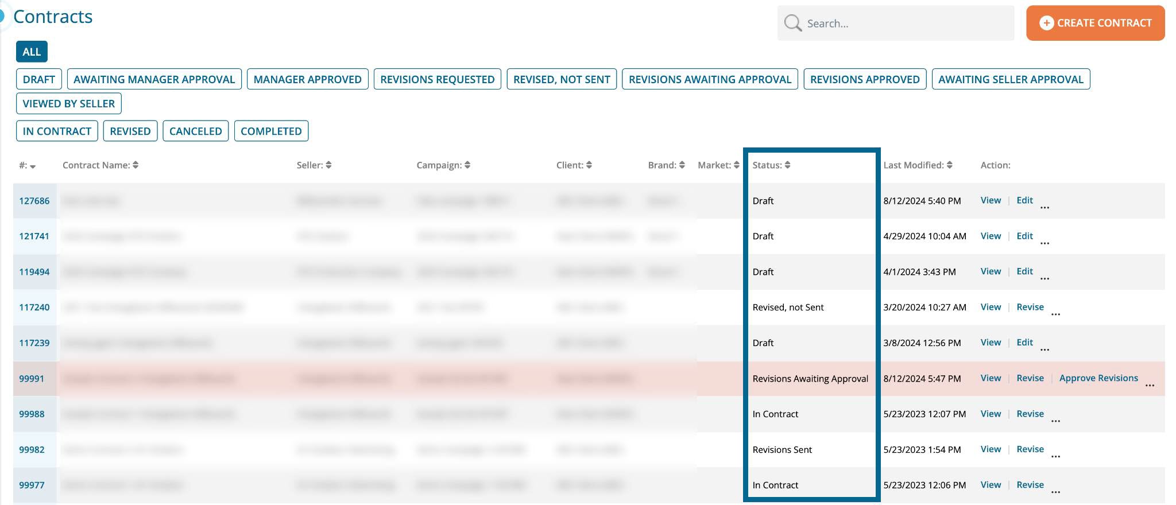The height and width of the screenshot is (505, 1176).
Task: Filter contracts by Draft status
Action: tap(38, 79)
